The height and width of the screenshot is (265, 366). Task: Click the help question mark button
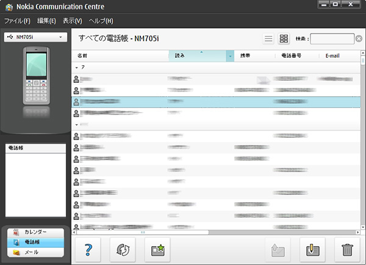pos(88,250)
